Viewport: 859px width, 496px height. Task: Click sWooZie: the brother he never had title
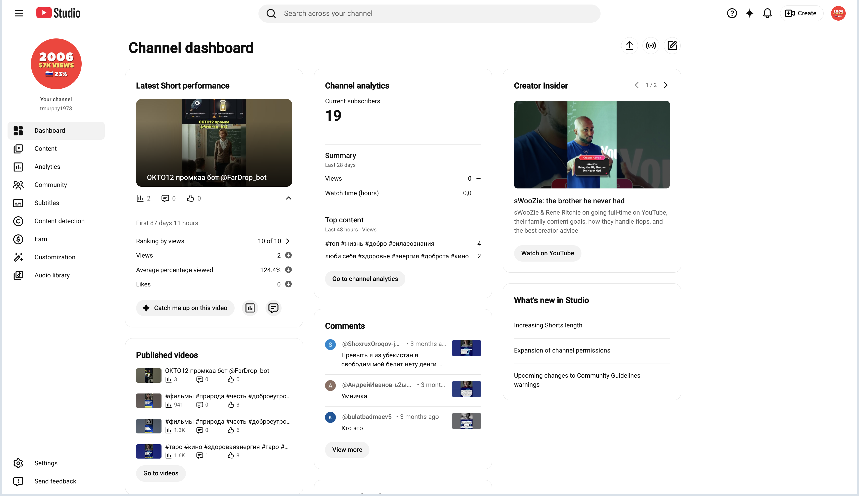click(x=569, y=201)
